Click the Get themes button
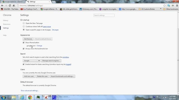The height and width of the screenshot is (100, 179). pyautogui.click(x=28, y=39)
